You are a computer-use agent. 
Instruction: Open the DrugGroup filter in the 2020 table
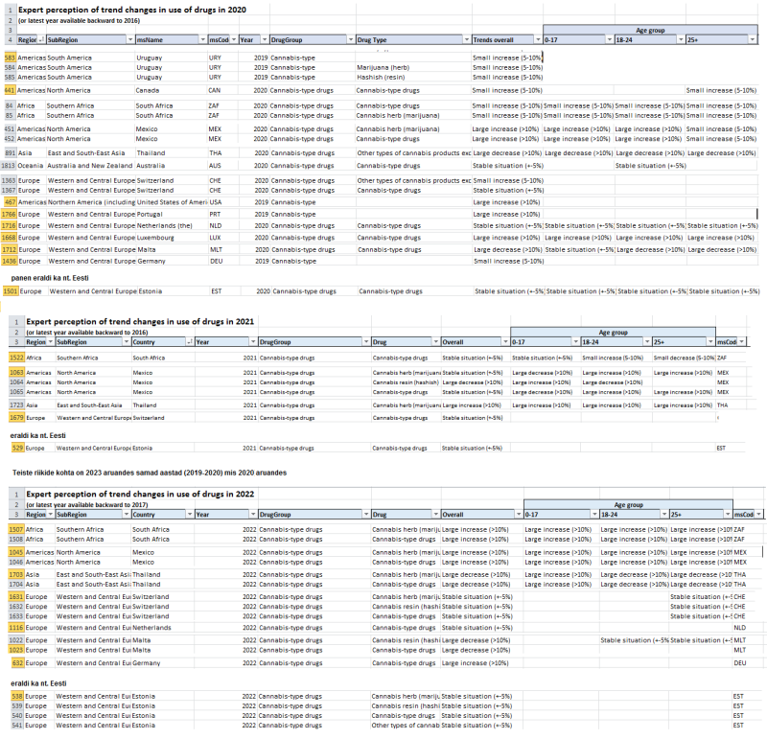point(350,40)
